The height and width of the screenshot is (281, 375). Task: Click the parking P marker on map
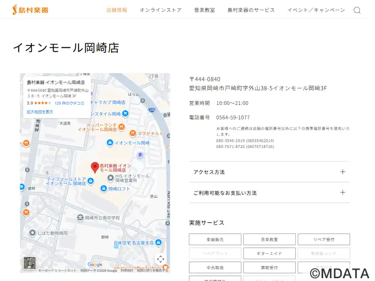(x=140, y=155)
